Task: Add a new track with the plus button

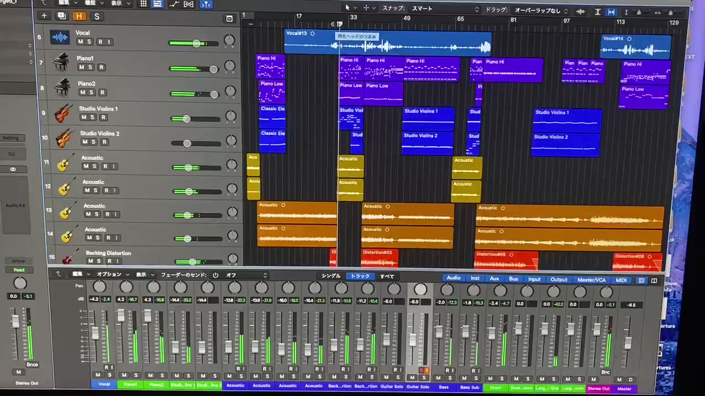Action: point(43,16)
